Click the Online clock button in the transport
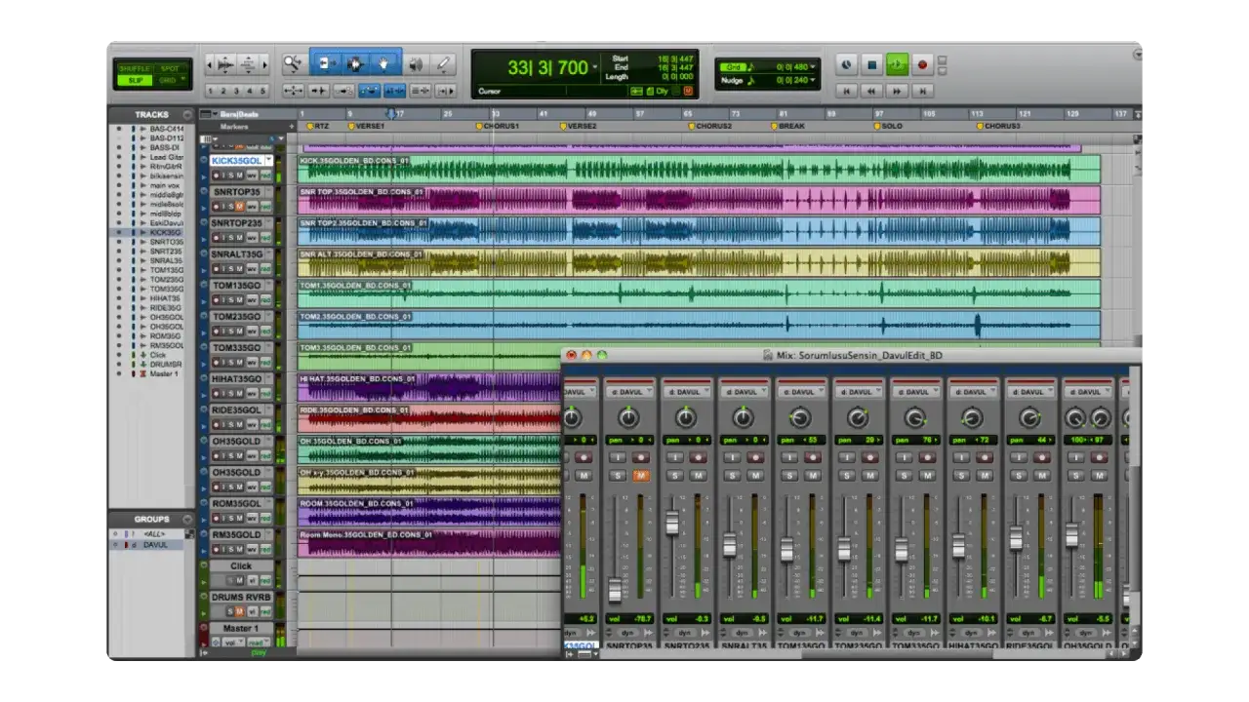Screen dimensions: 1249x702 (x=846, y=64)
